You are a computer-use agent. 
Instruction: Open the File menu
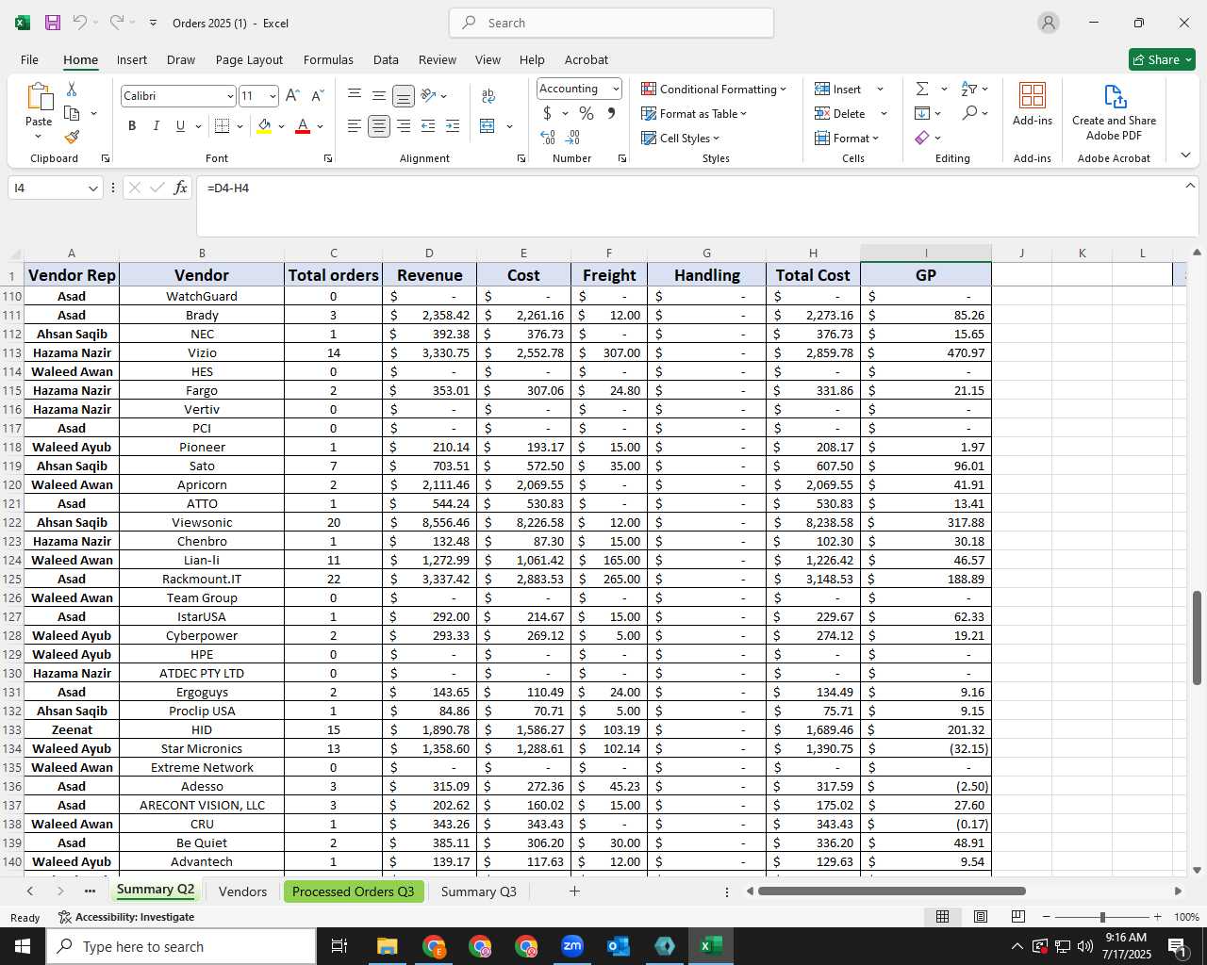(29, 59)
